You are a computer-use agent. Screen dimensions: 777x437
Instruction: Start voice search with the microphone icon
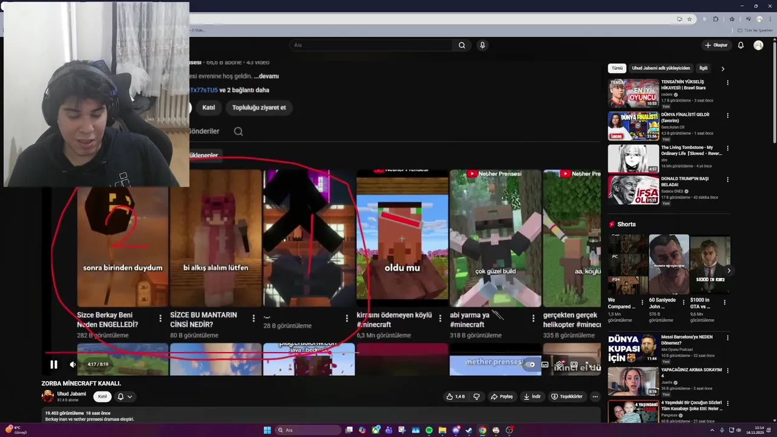click(482, 45)
